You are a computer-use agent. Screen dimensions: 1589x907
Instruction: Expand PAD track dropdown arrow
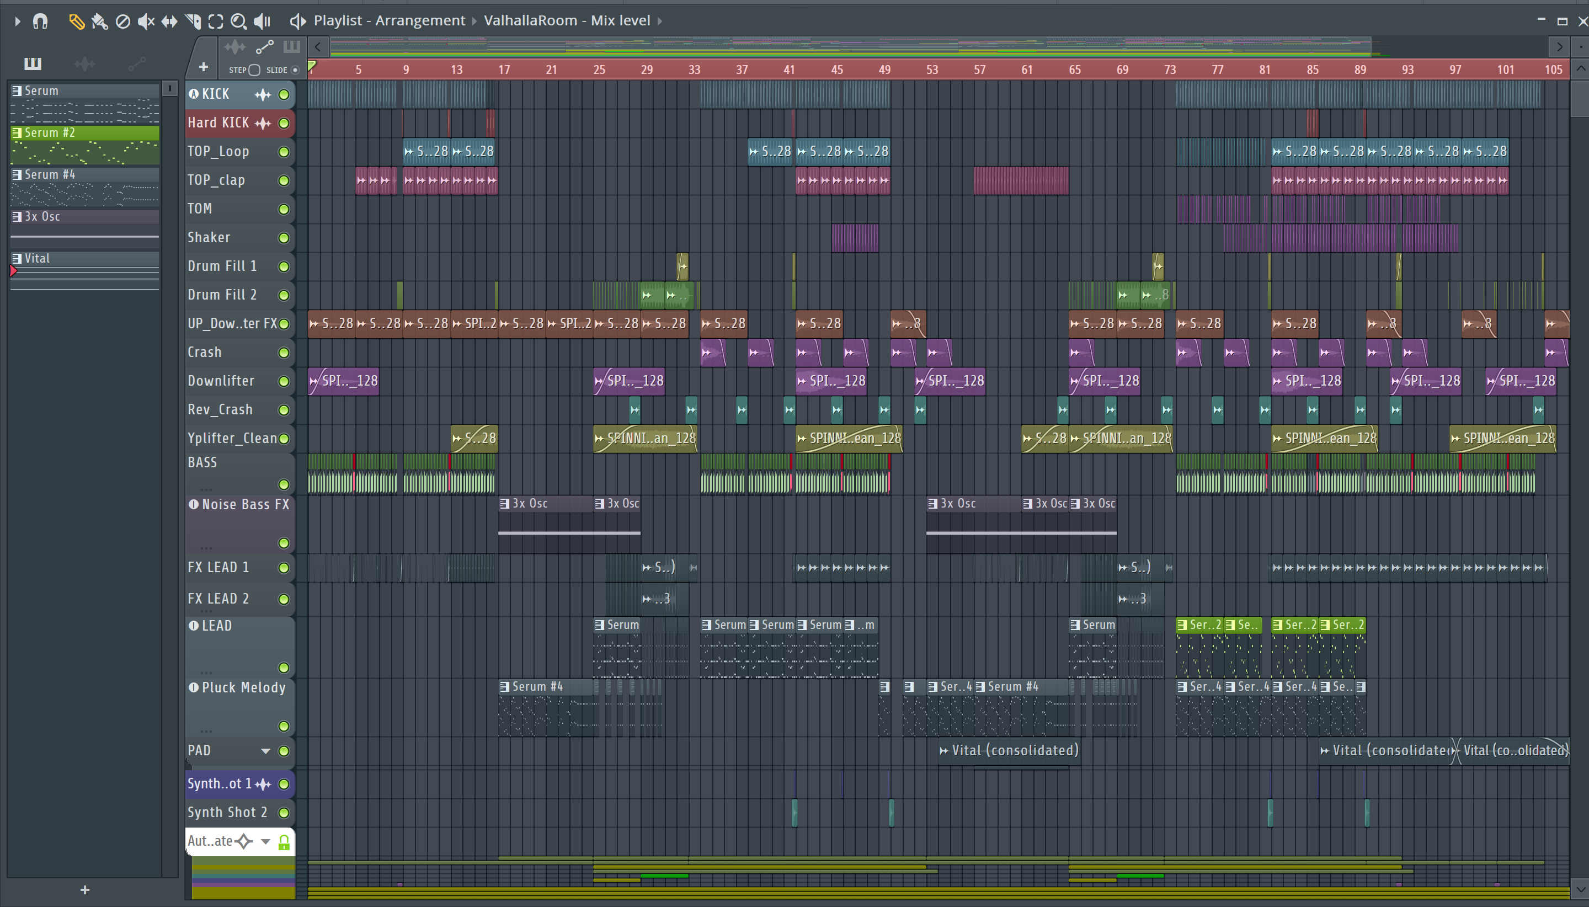266,751
